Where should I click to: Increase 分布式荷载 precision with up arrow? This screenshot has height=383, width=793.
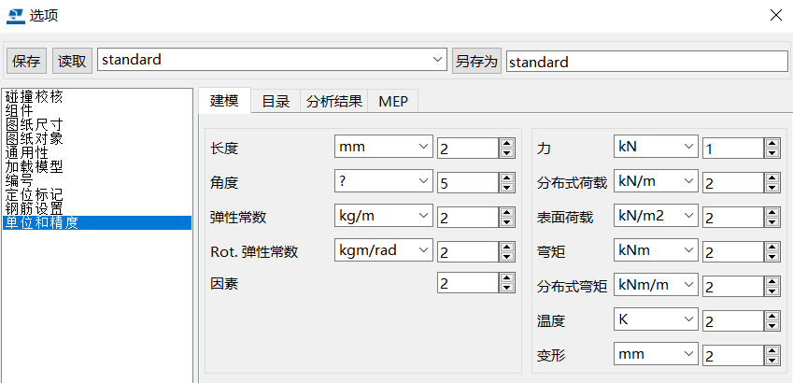[x=772, y=177]
